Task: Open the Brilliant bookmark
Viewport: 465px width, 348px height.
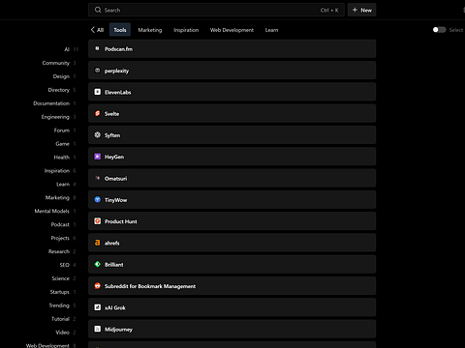Action: 232,264
